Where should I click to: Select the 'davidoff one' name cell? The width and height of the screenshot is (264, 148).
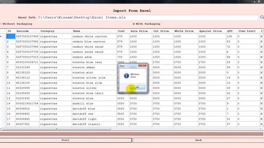tap(94, 114)
